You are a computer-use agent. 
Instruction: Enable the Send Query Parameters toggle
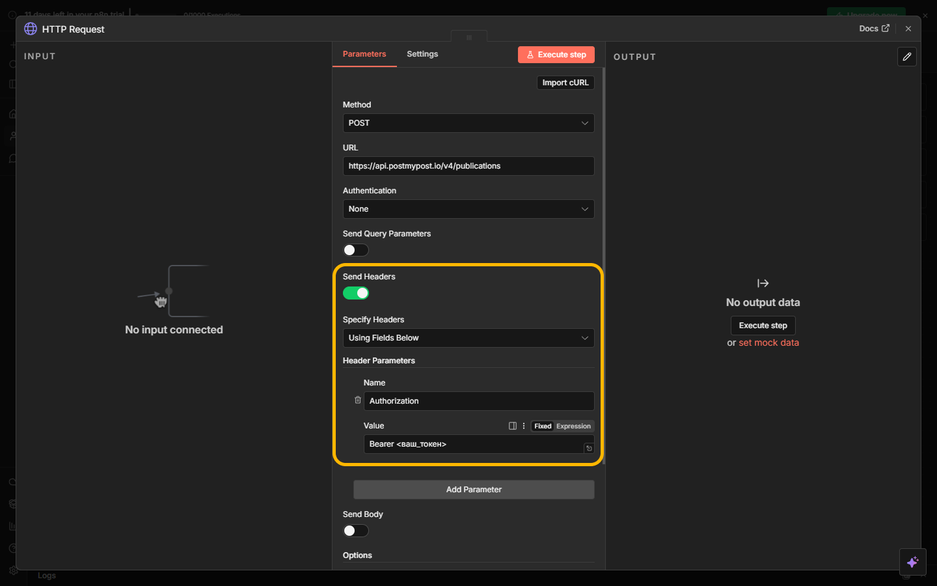click(356, 250)
